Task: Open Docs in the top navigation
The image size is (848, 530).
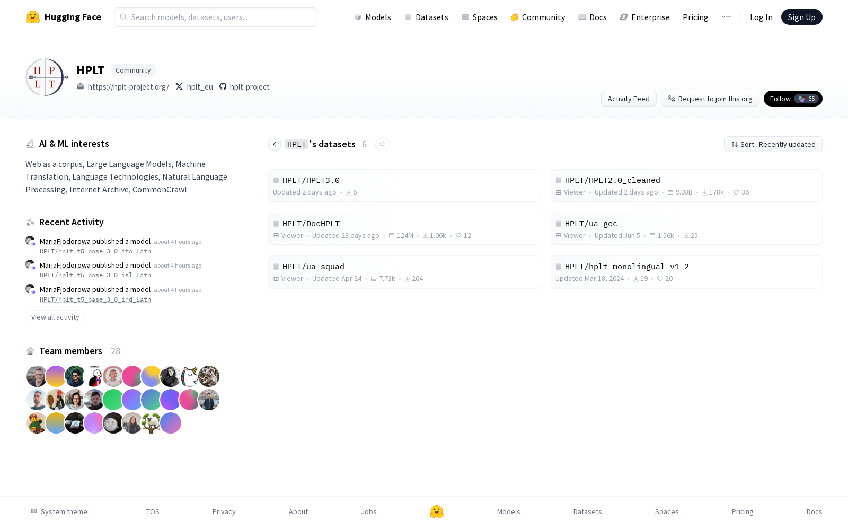Action: [593, 17]
